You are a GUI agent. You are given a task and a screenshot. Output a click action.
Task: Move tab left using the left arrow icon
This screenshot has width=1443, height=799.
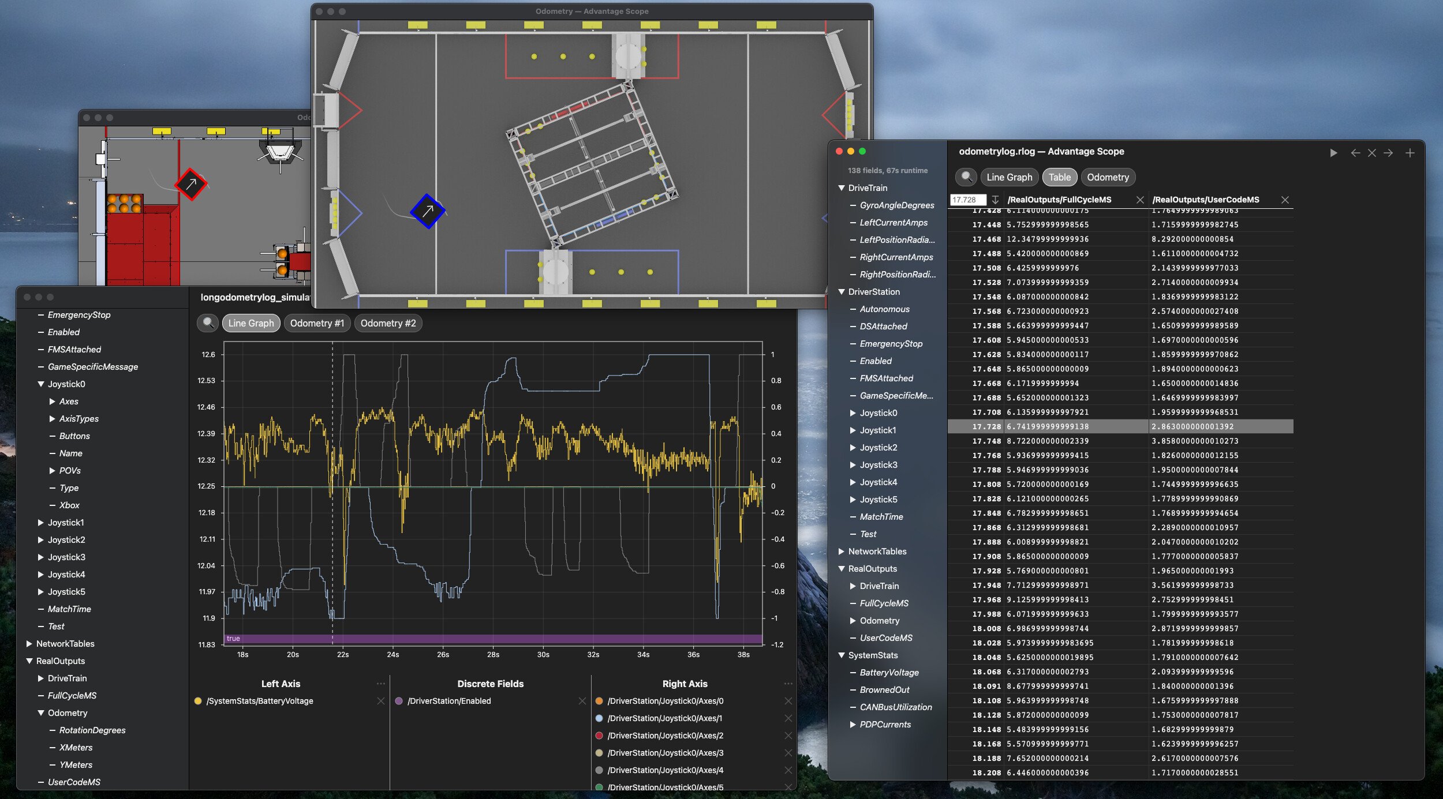click(x=1355, y=153)
